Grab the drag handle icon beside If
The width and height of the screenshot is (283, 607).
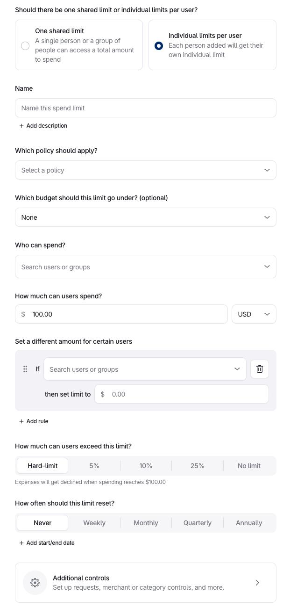(x=25, y=369)
